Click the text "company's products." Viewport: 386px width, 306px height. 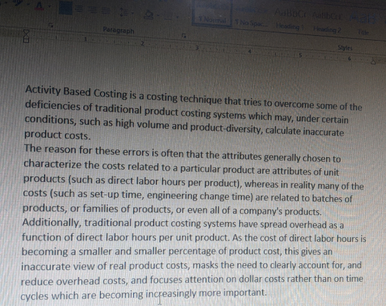tap(281, 211)
